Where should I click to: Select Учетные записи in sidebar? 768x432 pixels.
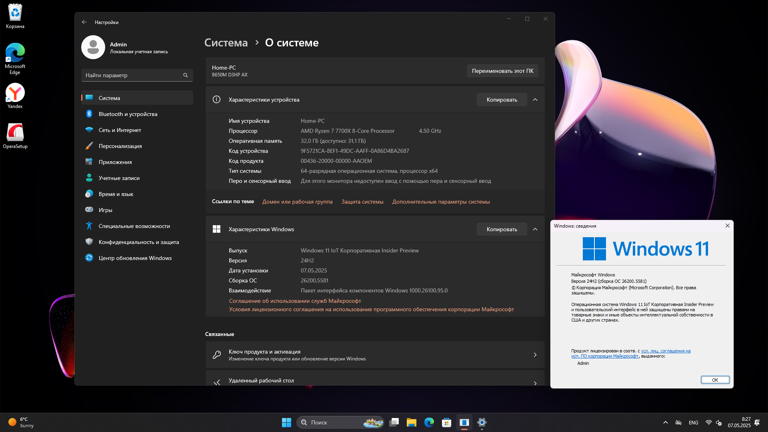pyautogui.click(x=119, y=178)
